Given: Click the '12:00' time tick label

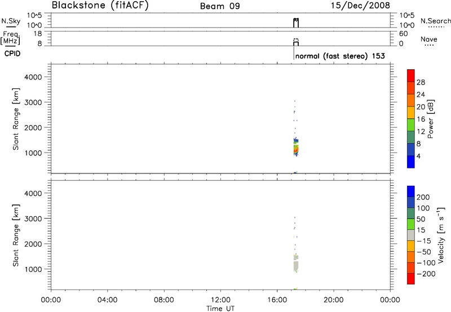Looking at the screenshot, I should (220, 300).
